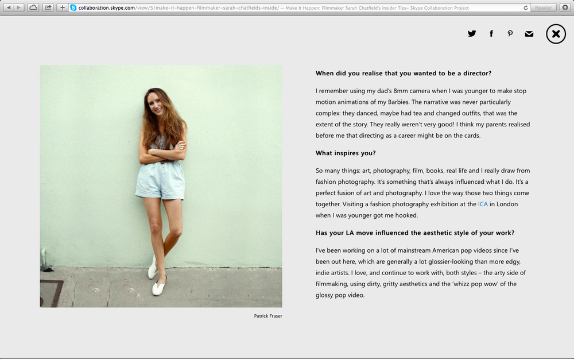Share the article on Twitter
The height and width of the screenshot is (359, 574).
[x=472, y=33]
